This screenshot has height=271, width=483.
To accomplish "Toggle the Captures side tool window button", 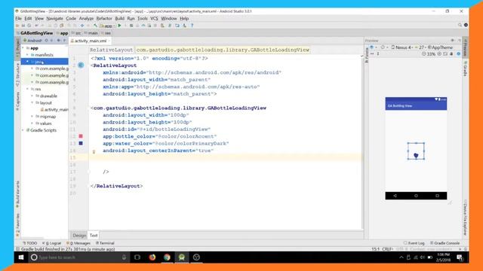I will pos(18,101).
